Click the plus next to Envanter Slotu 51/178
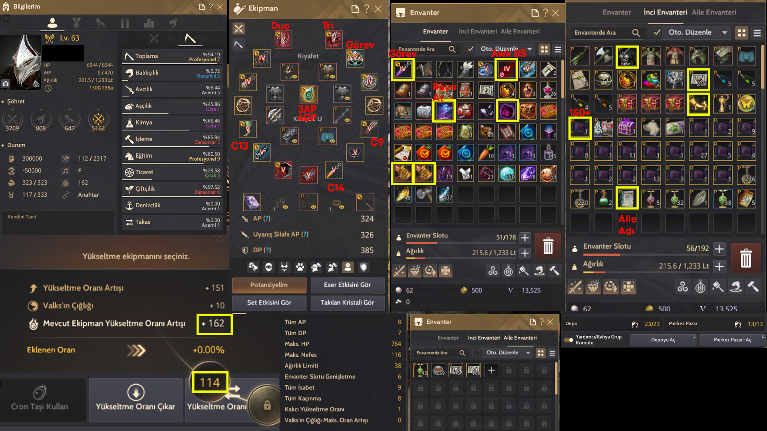767x431 pixels. click(x=525, y=238)
